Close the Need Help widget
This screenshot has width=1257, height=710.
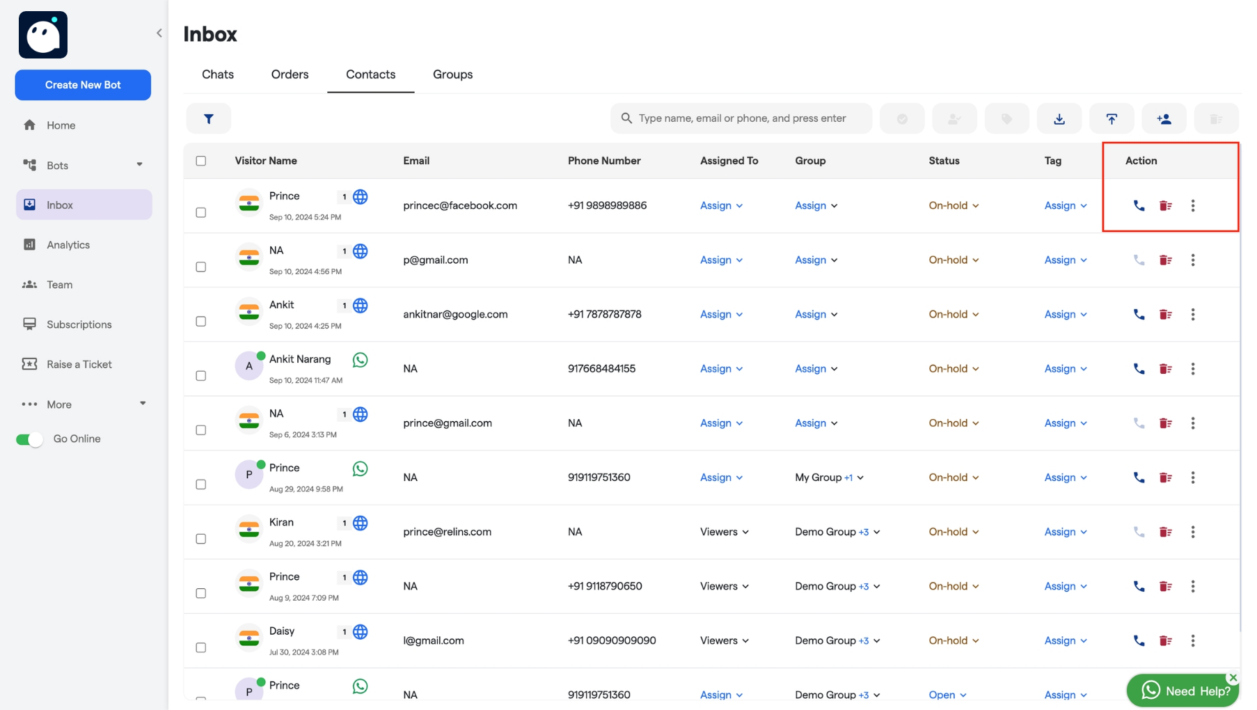point(1233,677)
